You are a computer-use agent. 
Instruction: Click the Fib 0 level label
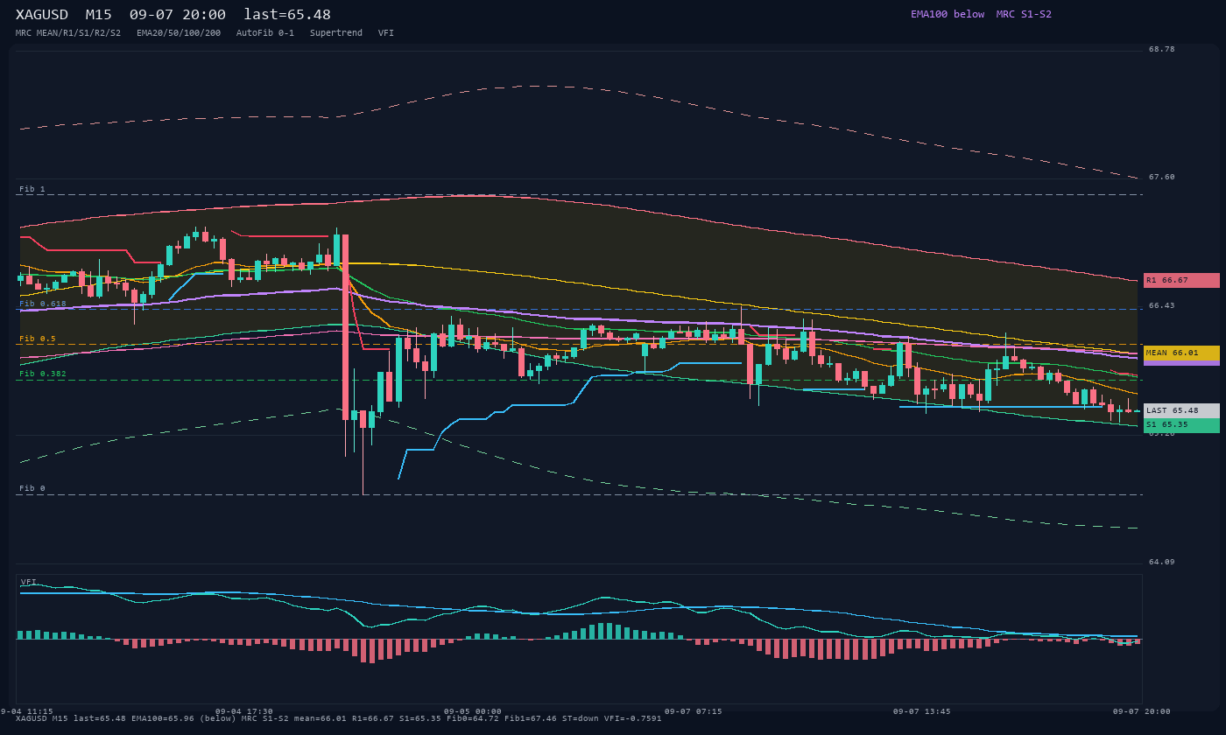32,488
